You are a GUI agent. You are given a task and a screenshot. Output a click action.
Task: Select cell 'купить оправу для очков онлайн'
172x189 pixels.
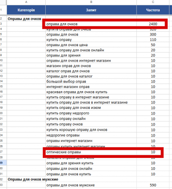click(x=91, y=50)
